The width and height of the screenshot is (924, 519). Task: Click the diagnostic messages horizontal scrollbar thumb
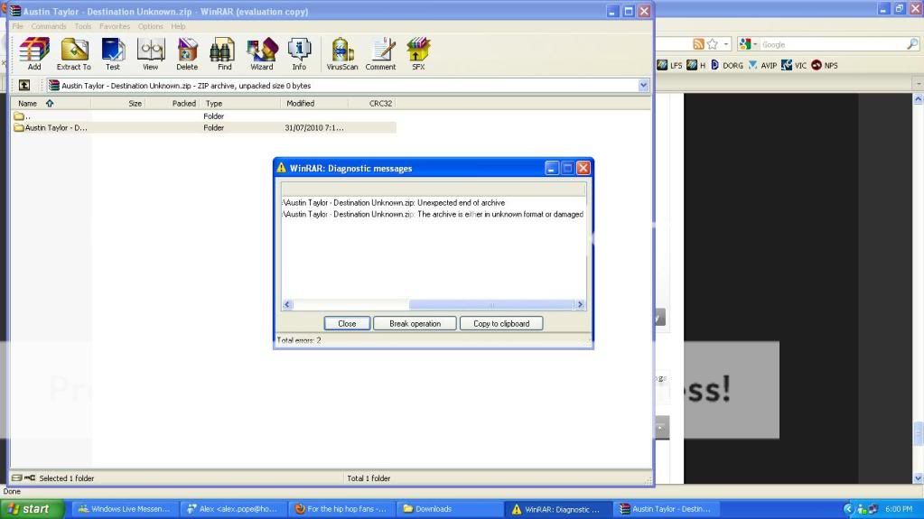click(x=491, y=304)
